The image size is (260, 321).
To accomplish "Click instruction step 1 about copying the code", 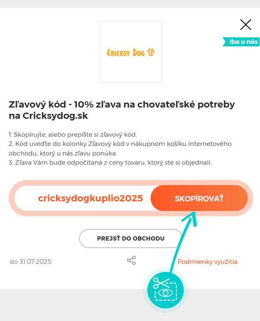I will (73, 135).
